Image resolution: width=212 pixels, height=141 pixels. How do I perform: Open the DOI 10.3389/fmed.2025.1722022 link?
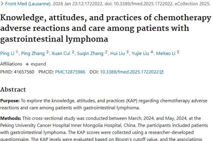point(129,72)
